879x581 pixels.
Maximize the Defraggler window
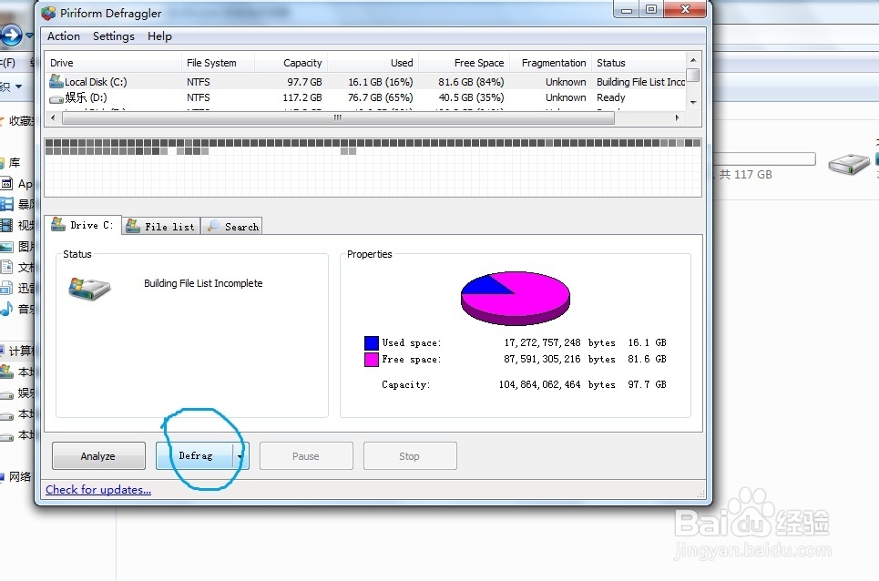(651, 9)
